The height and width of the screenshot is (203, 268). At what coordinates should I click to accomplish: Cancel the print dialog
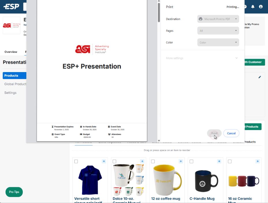pos(231,133)
